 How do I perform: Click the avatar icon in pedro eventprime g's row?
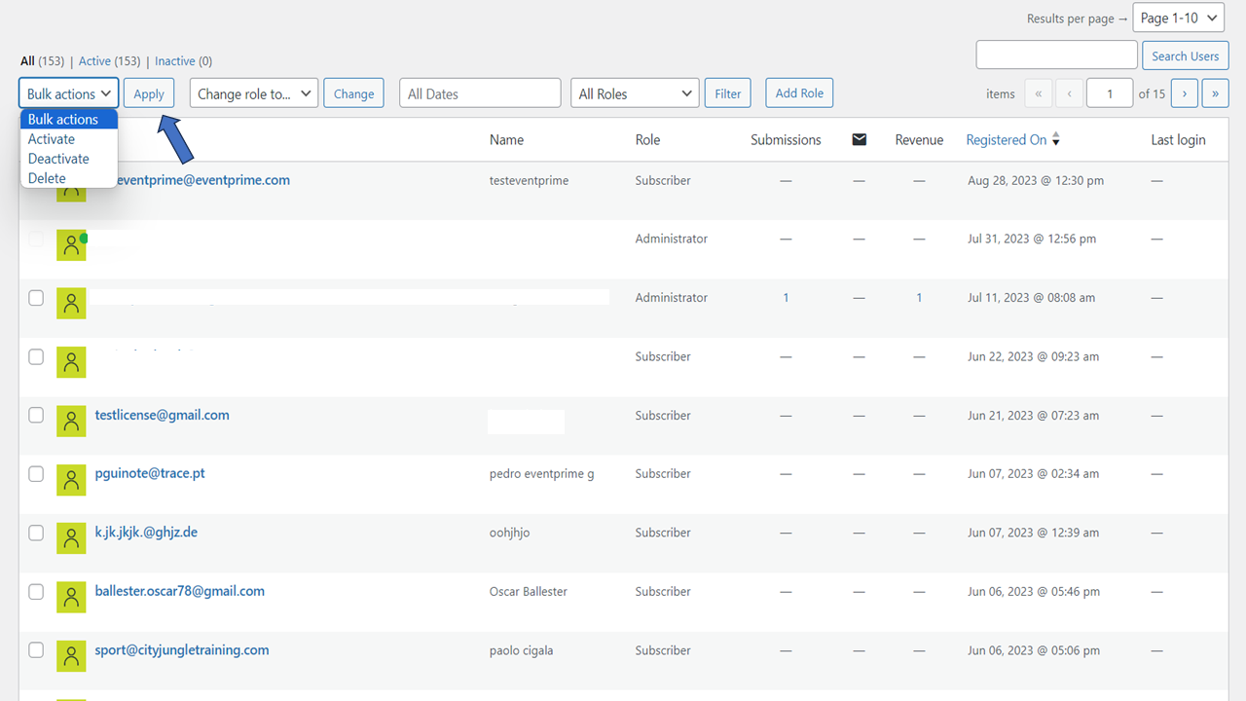pos(71,480)
